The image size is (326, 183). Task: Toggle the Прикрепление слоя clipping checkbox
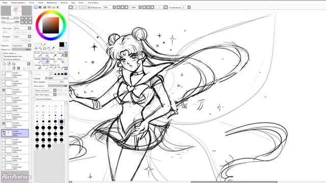2,56
